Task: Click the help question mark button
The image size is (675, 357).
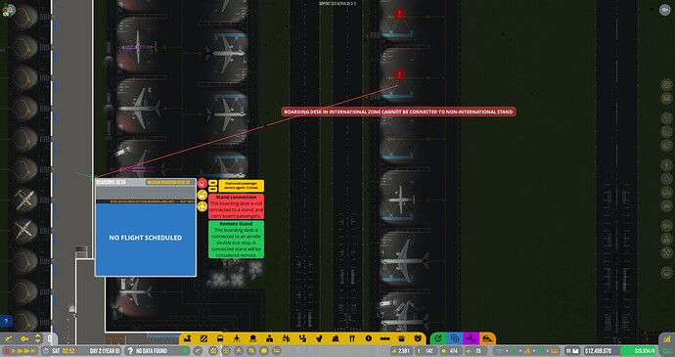Action: coord(6,321)
